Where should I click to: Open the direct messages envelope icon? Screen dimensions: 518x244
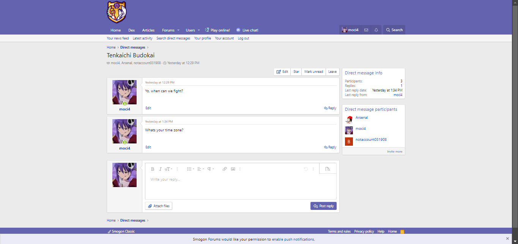pyautogui.click(x=366, y=30)
